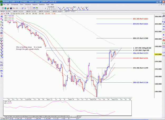Select the RT tool in left sidebar

pyautogui.click(x=2, y=33)
